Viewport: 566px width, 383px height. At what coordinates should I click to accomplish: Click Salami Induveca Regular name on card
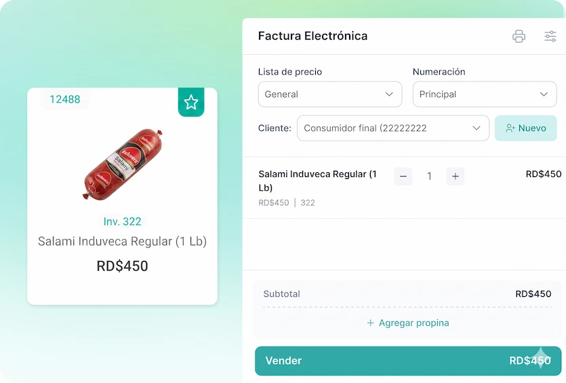click(x=123, y=241)
